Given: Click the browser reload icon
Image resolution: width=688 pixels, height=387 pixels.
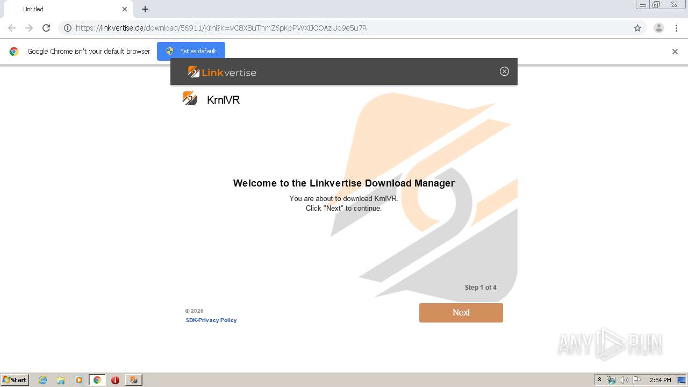Looking at the screenshot, I should coord(46,28).
